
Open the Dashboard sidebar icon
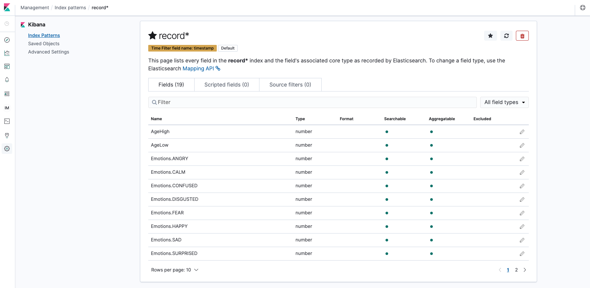(x=7, y=66)
